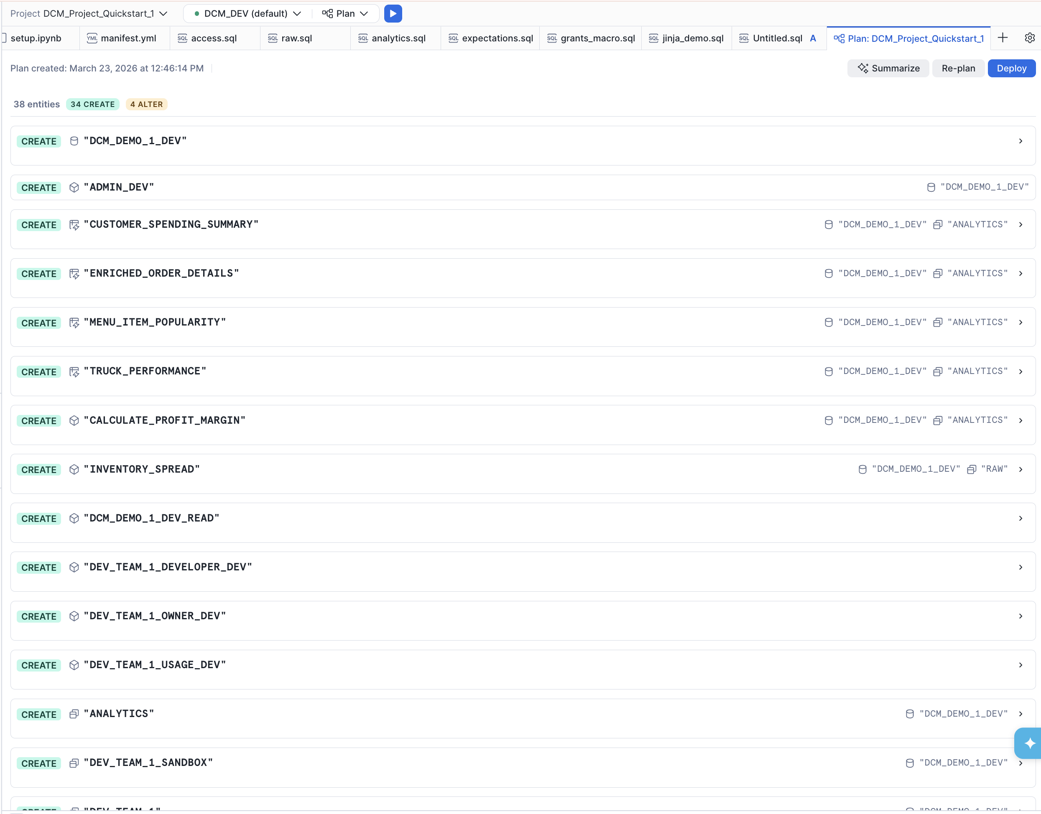The image size is (1041, 814).
Task: Click role icon beside ADMIN_DEV
Action: tap(74, 187)
